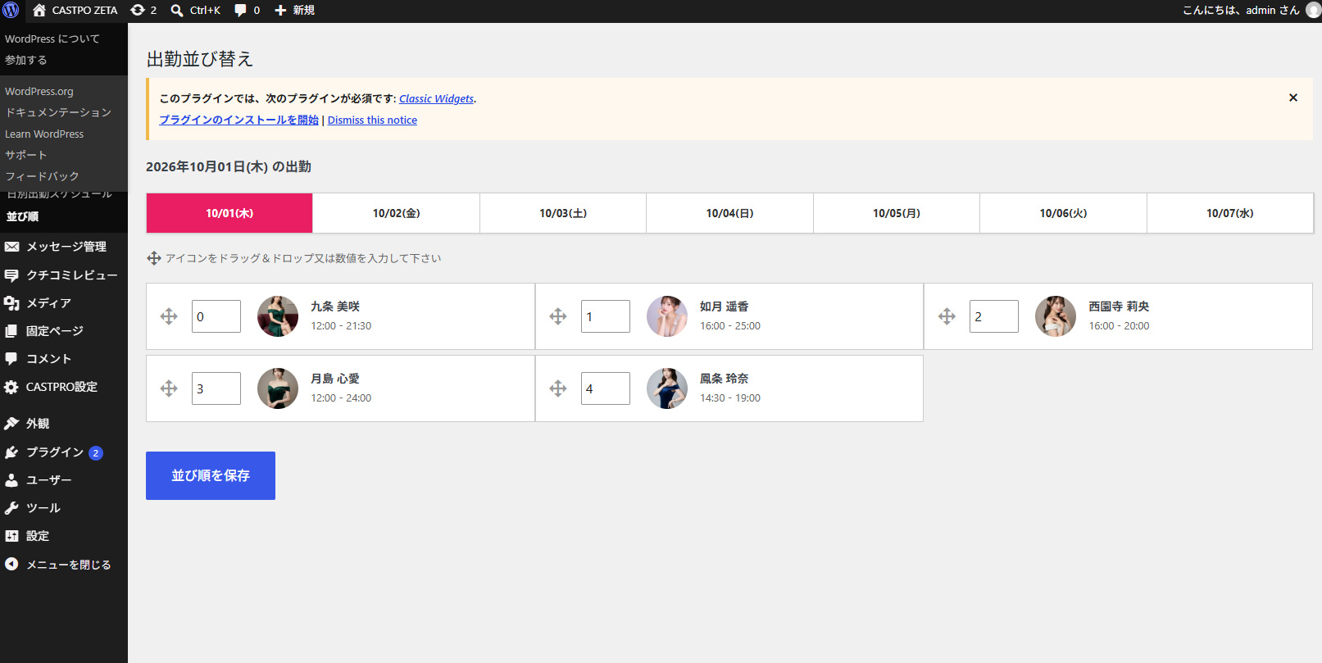Click the move icon next to 如月 遥香
The width and height of the screenshot is (1322, 663).
coord(558,316)
